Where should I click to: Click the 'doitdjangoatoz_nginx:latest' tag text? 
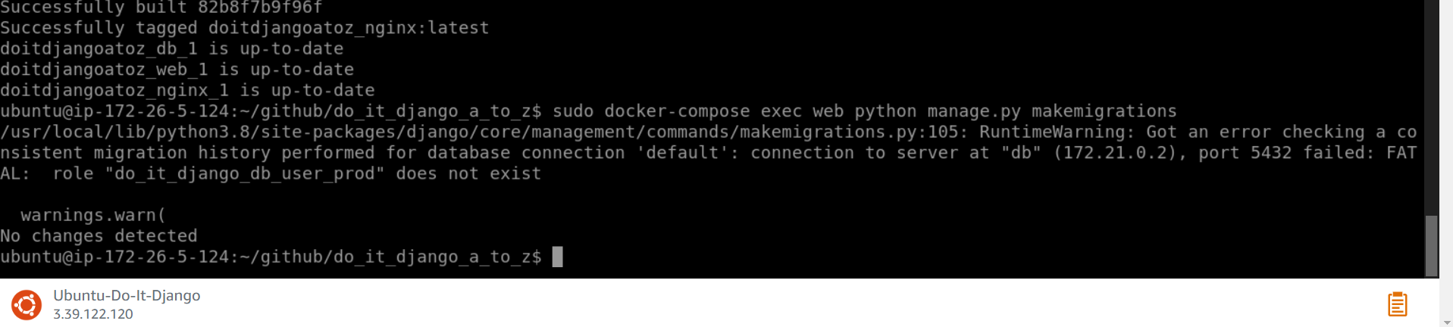(349, 28)
